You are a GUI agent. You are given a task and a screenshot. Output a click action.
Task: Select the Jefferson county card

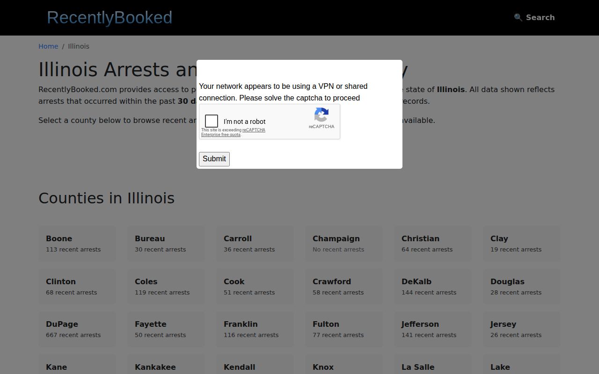(433, 329)
